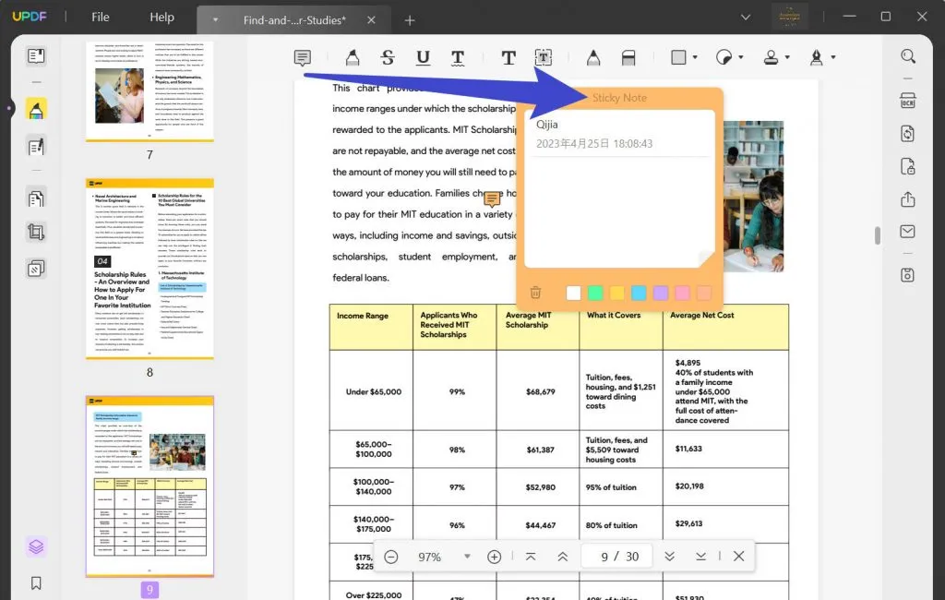Expand the sticker tool dropdown arrow

(x=741, y=57)
